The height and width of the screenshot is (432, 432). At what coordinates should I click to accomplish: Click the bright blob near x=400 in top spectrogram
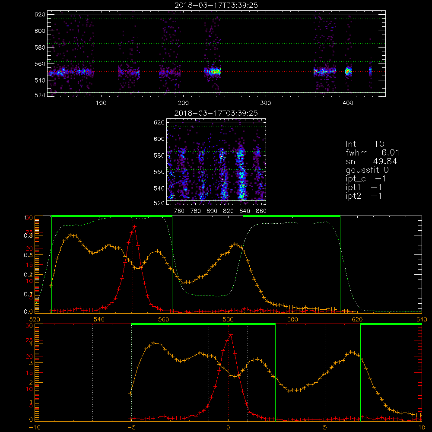pyautogui.click(x=349, y=72)
